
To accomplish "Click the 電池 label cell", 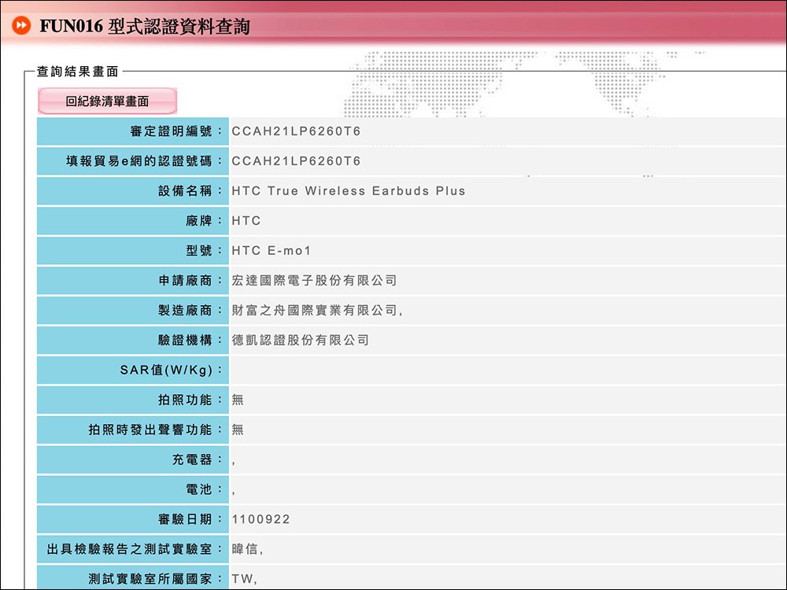I will [133, 490].
